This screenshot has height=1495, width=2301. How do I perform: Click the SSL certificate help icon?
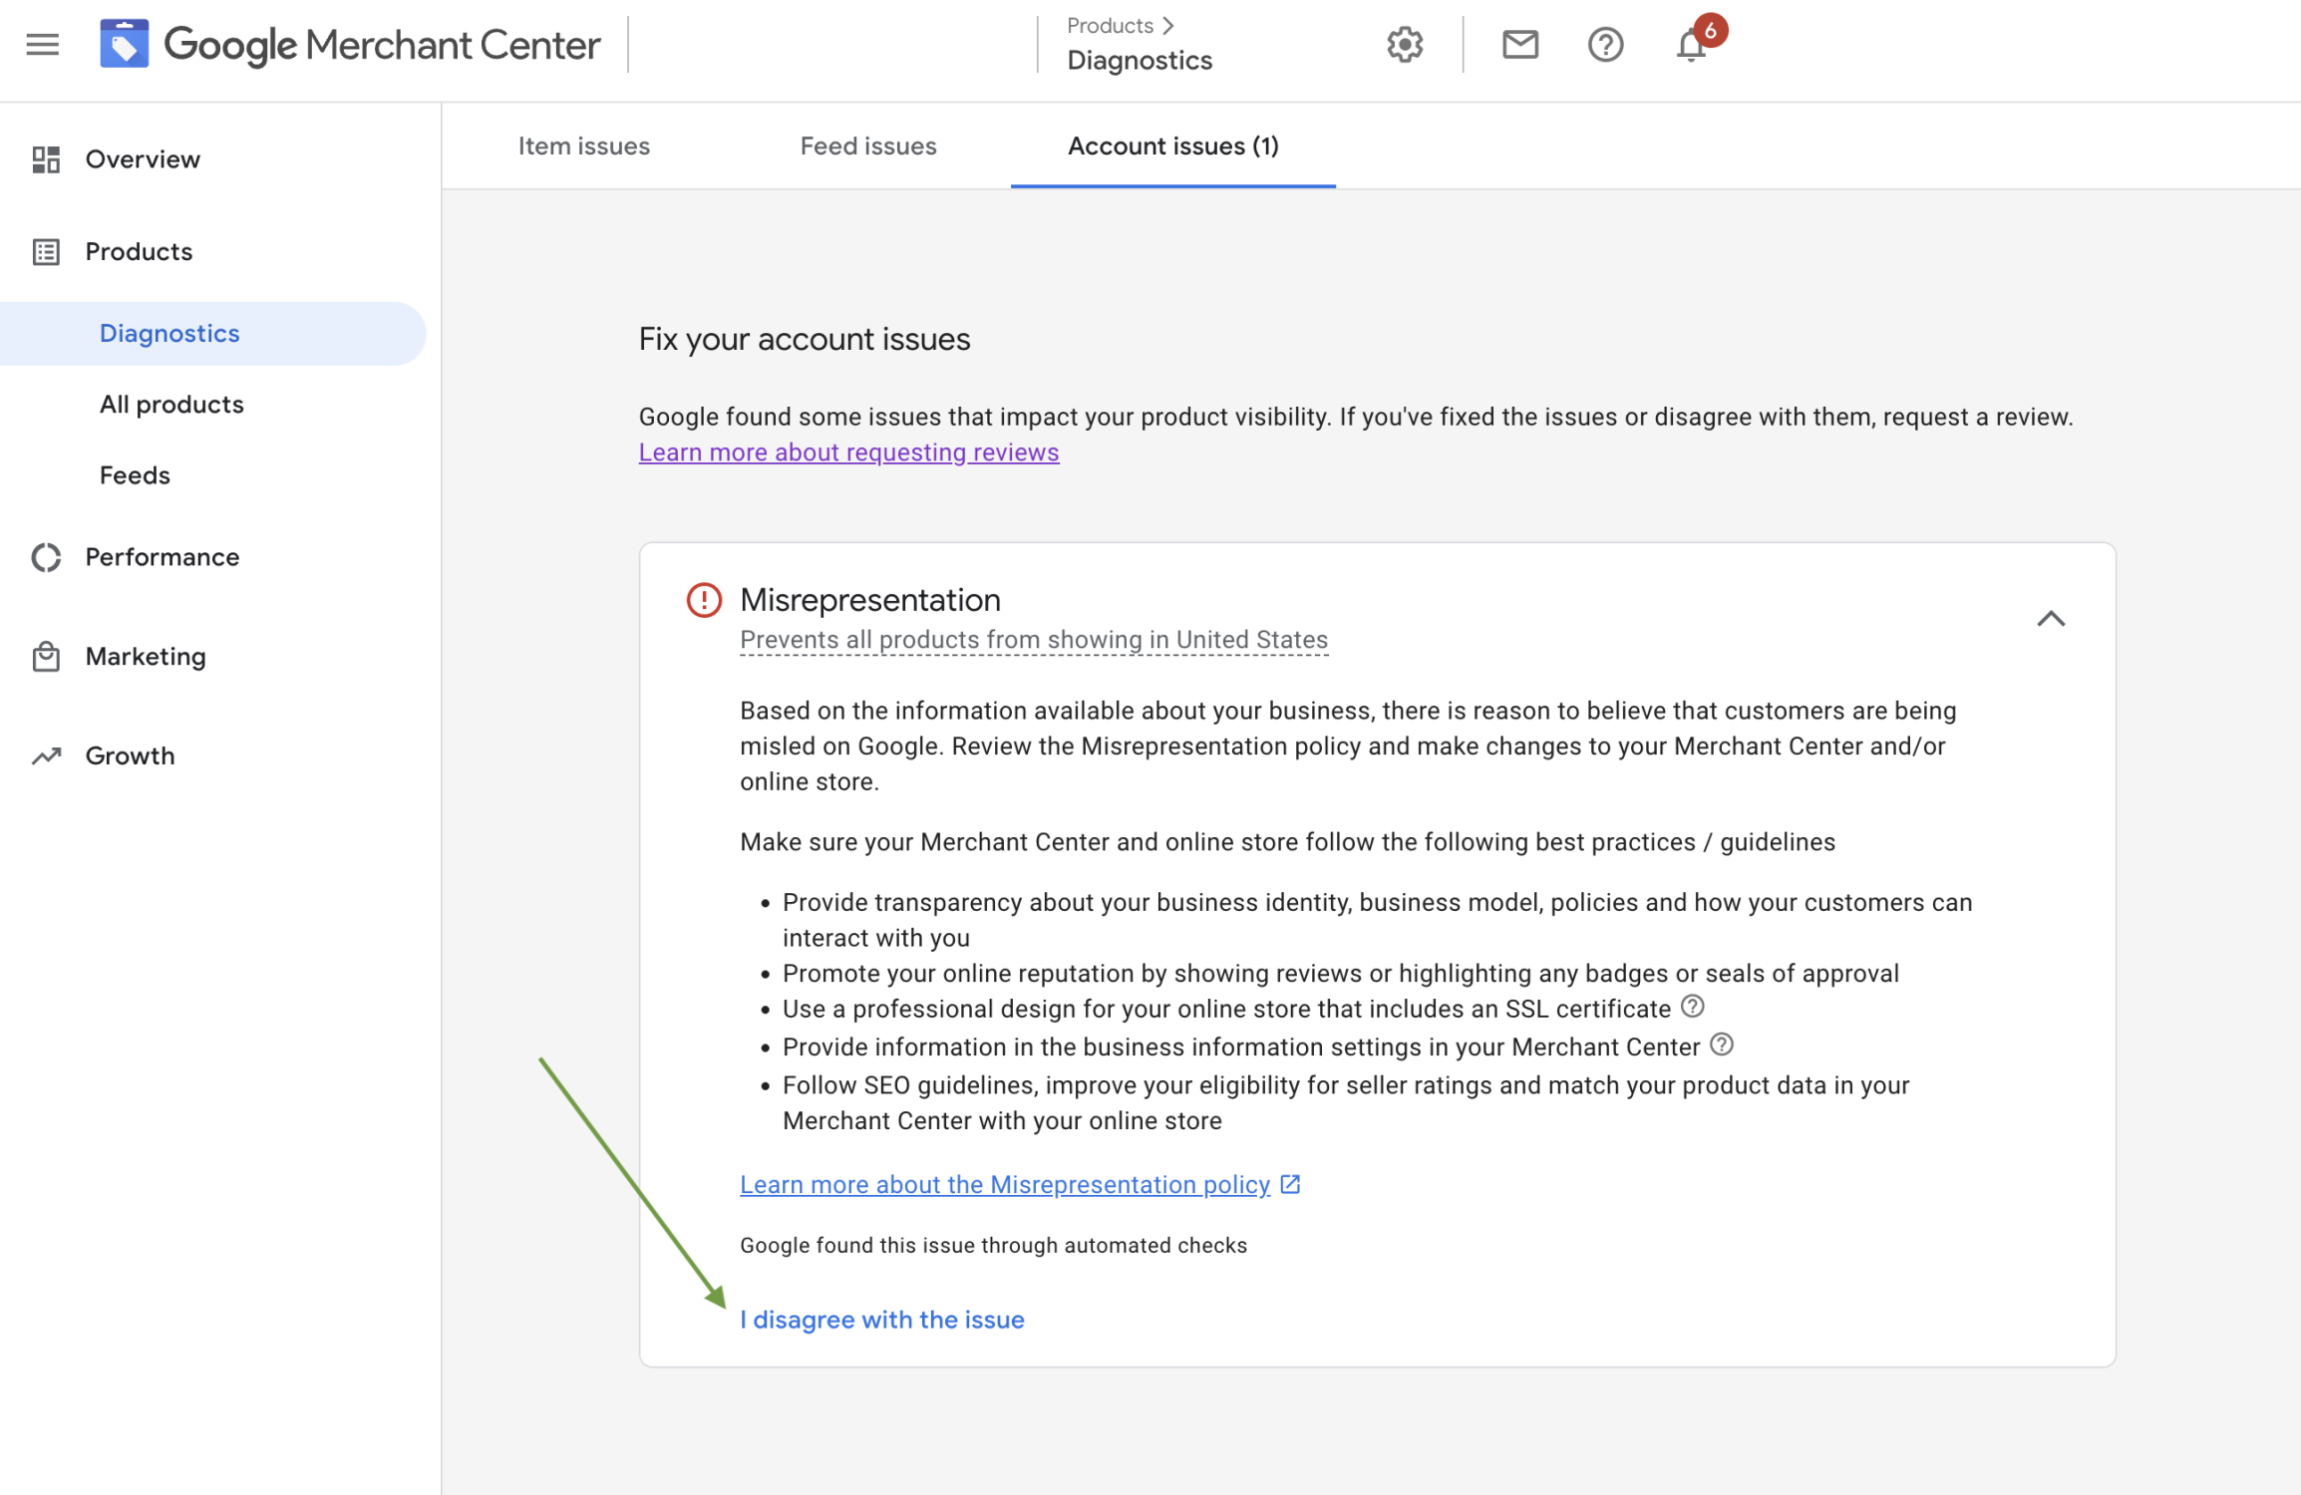tap(1692, 1007)
